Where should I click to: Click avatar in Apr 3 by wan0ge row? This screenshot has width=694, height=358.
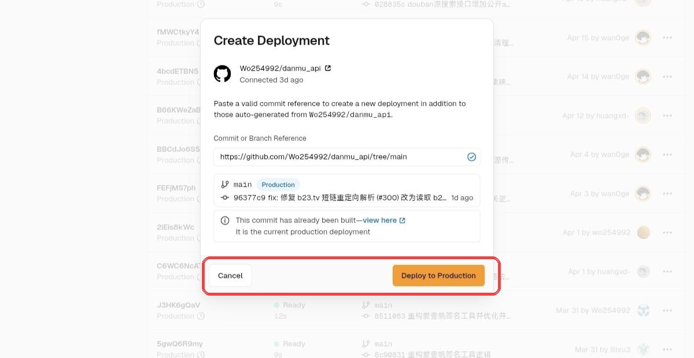[643, 193]
